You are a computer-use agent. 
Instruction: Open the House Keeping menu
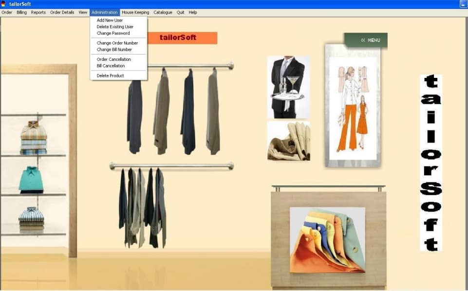pos(135,12)
